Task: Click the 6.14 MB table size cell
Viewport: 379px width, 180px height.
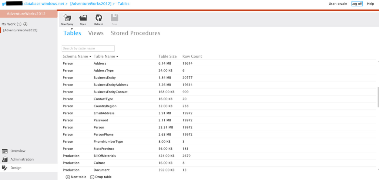Action: (x=165, y=63)
